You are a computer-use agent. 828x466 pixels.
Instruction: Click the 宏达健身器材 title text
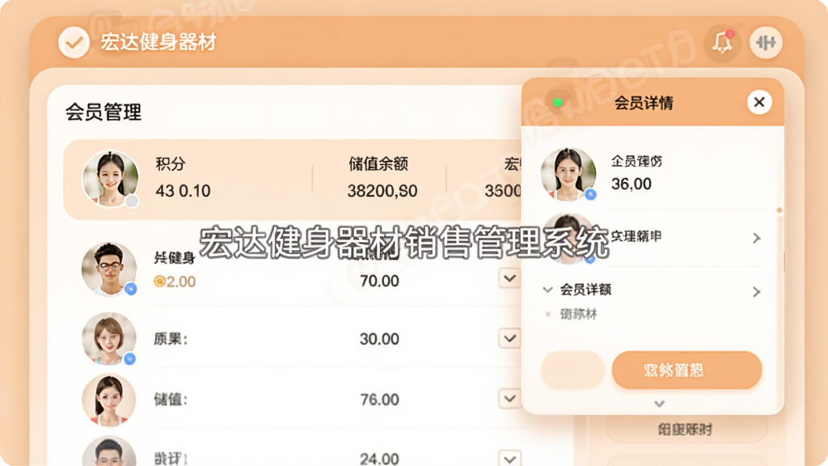[158, 42]
